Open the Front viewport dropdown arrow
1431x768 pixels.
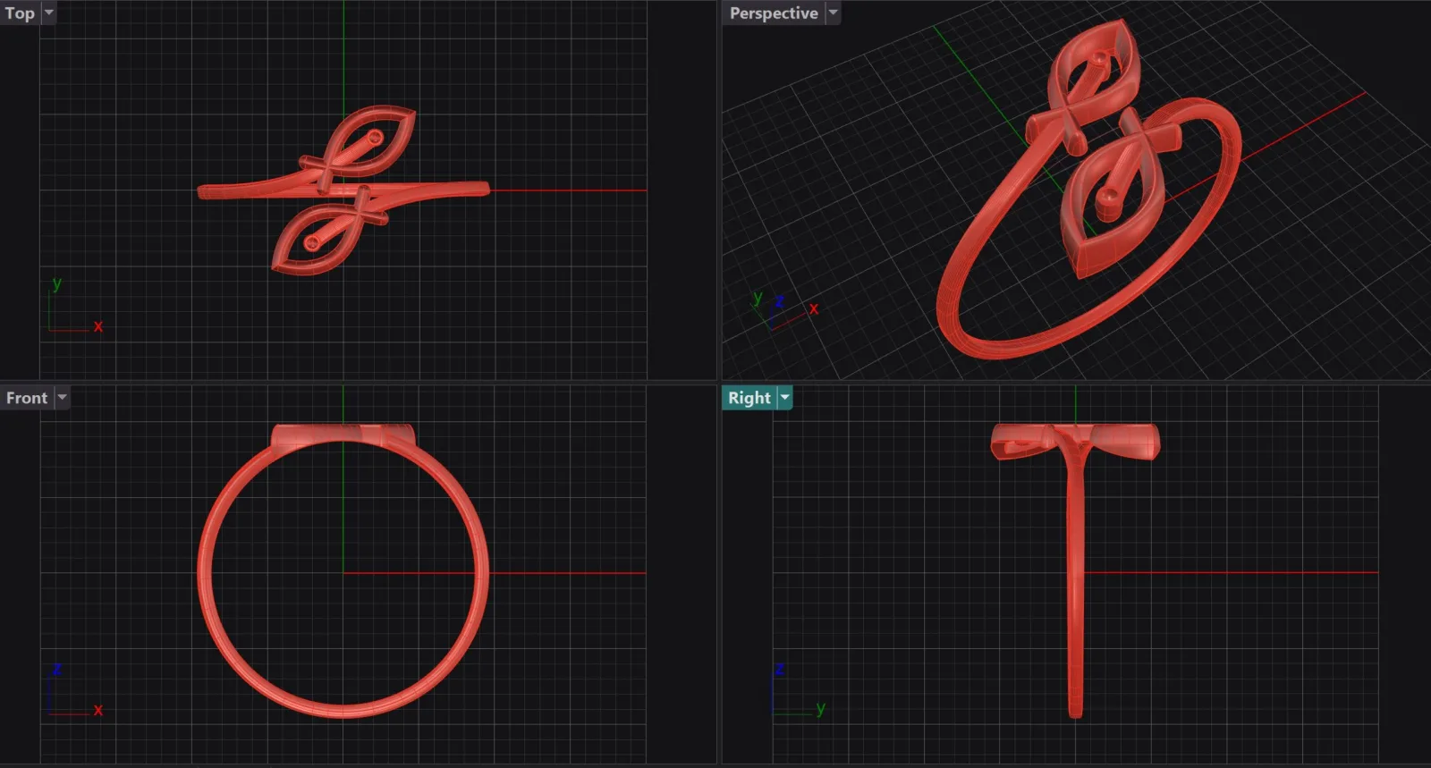[62, 398]
